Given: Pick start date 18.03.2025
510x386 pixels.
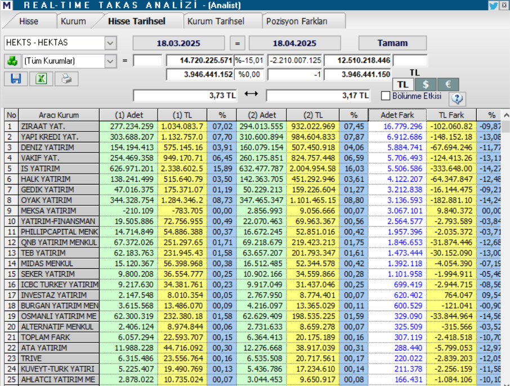Looking at the screenshot, I should 178,43.
